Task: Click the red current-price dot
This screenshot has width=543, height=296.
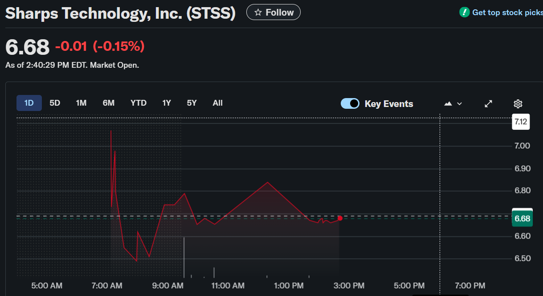Action: 340,218
